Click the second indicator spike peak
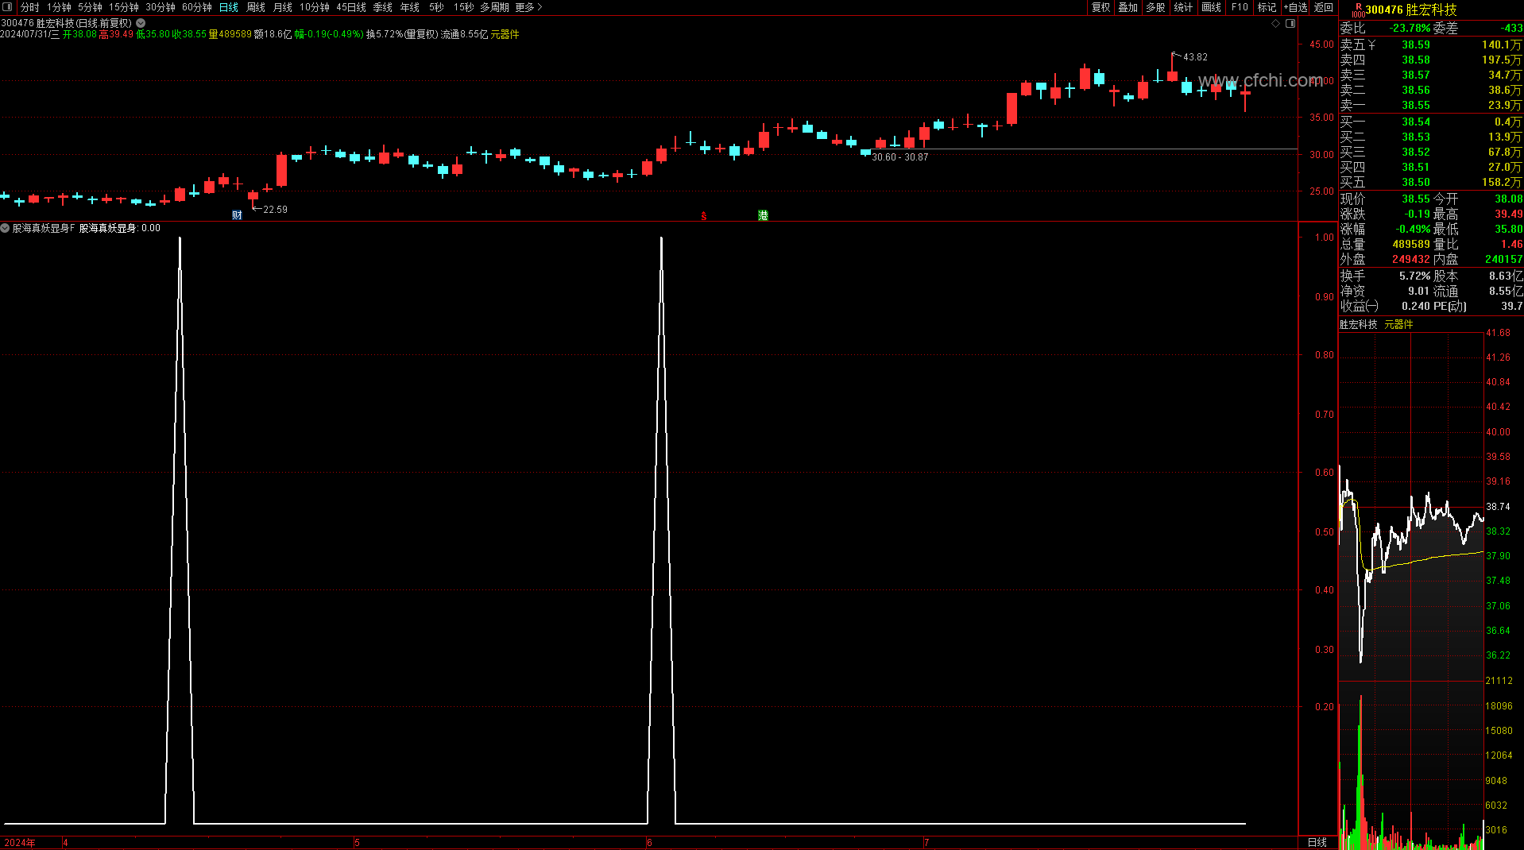1524x850 pixels. (661, 238)
